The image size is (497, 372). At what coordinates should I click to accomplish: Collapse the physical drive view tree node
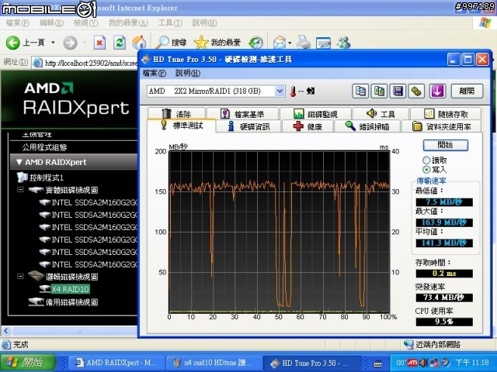click(20, 190)
